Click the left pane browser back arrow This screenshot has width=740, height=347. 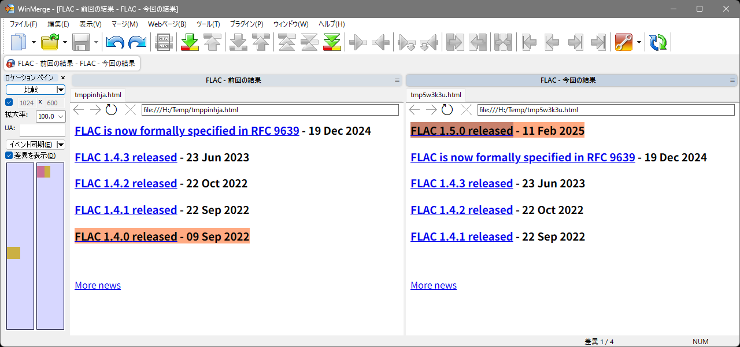(x=79, y=110)
